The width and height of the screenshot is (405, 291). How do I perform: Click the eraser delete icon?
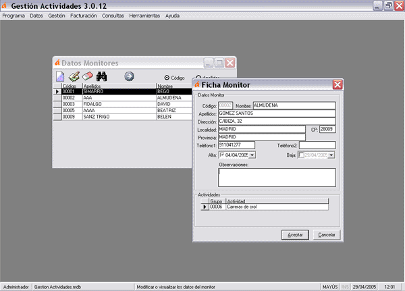88,77
